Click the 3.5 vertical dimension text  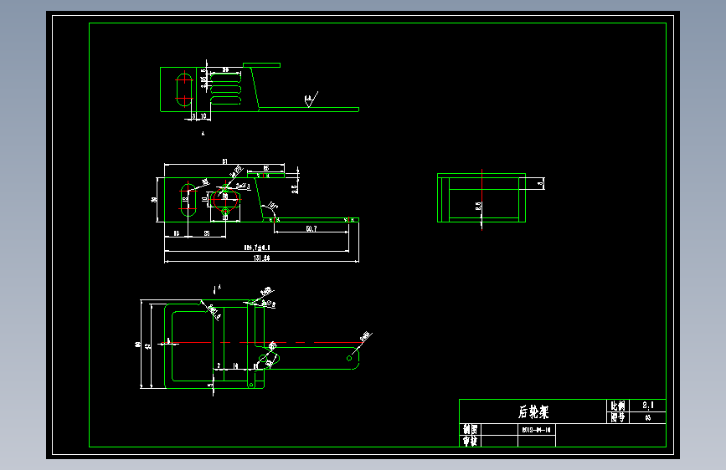point(295,189)
